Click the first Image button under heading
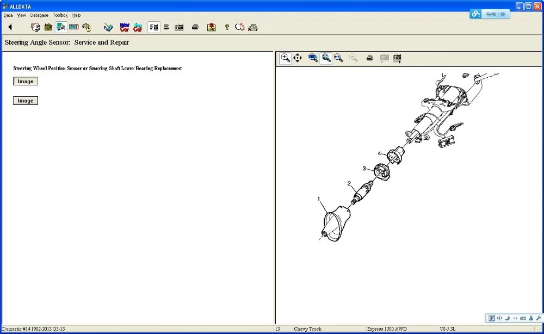This screenshot has height=334, width=544. 26,81
